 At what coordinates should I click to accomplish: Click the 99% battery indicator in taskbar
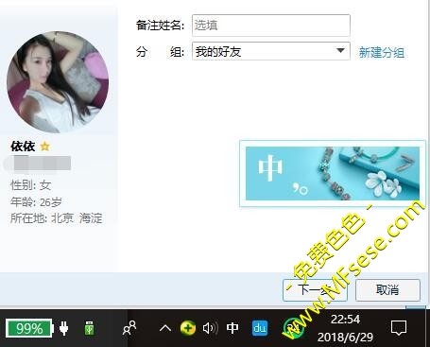[x=29, y=328]
